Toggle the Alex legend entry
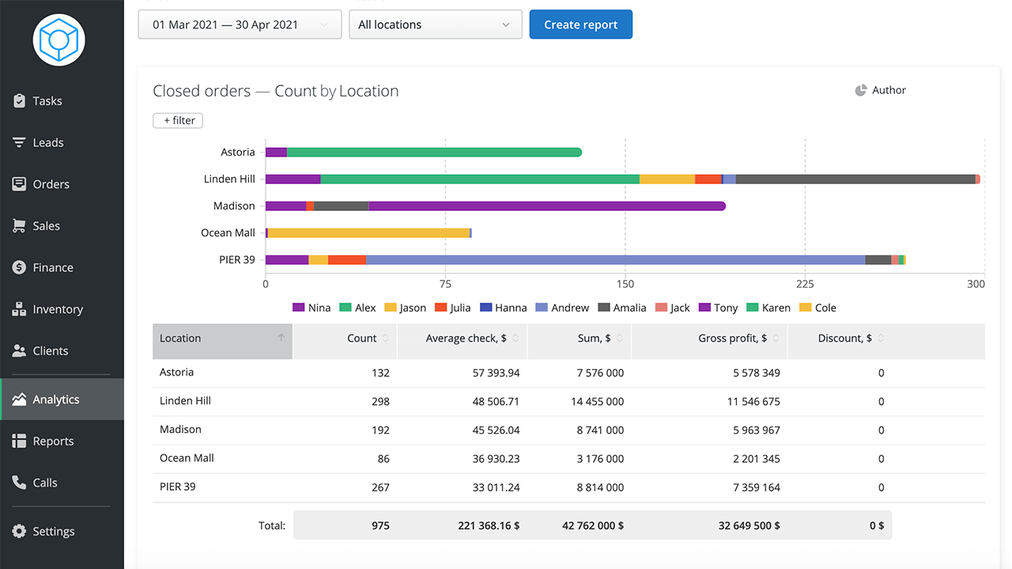 357,308
